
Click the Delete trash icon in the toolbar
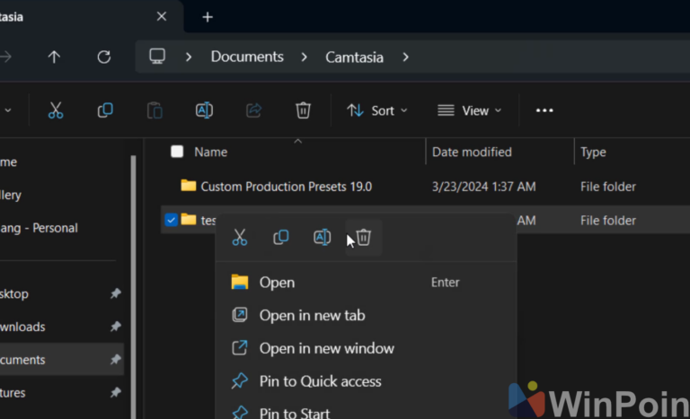tap(303, 110)
